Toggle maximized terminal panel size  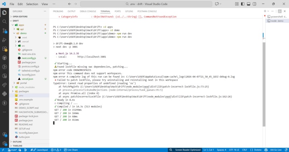coord(280,11)
